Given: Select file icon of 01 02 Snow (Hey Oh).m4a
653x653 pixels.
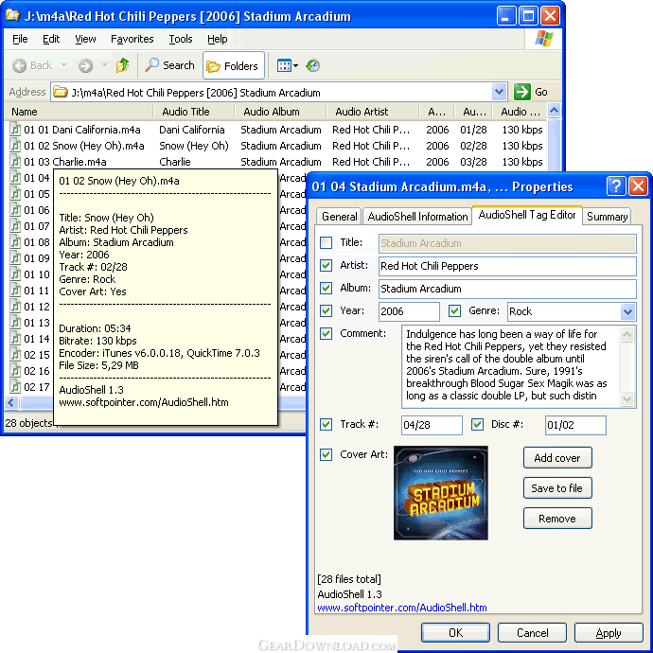Looking at the screenshot, I should point(15,146).
